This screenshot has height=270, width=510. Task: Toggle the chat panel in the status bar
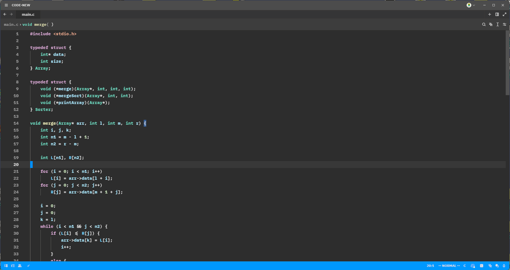[x=497, y=266]
